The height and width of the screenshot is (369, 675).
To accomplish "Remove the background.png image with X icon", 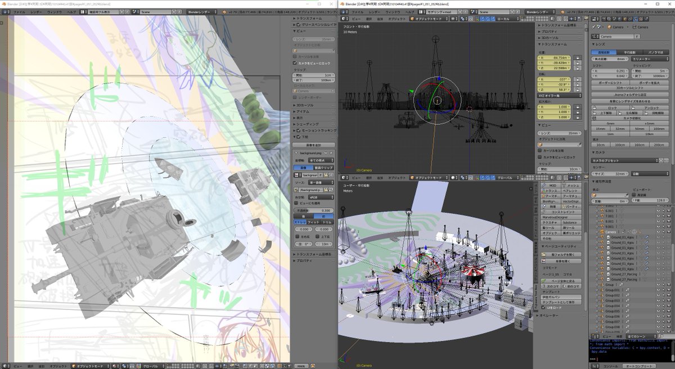I will click(332, 152).
